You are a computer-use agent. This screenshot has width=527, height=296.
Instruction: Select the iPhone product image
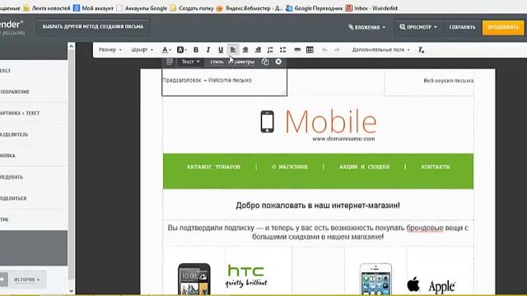375,279
